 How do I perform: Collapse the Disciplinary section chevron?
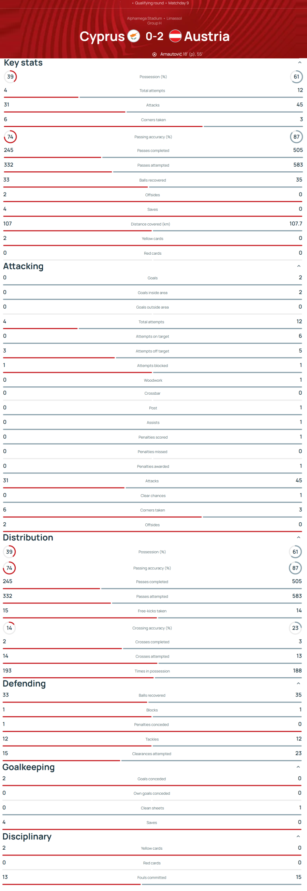(298, 836)
